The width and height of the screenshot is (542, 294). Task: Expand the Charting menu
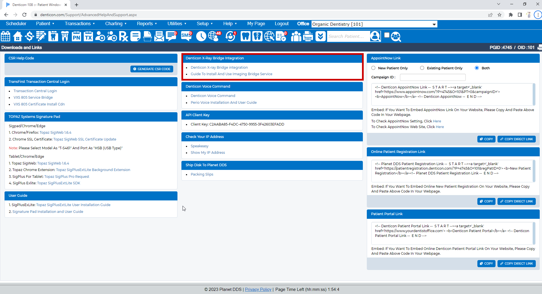116,23
